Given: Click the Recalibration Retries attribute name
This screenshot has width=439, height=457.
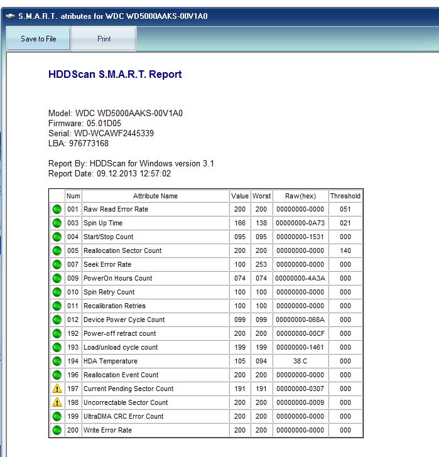Looking at the screenshot, I should point(114,306).
